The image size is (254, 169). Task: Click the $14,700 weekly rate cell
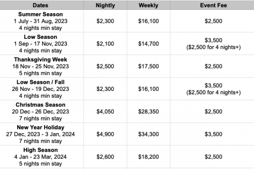point(148,44)
